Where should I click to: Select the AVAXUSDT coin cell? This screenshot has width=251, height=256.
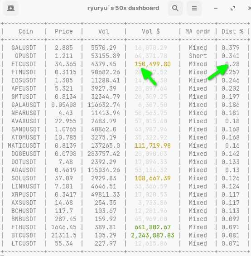coord(26,121)
